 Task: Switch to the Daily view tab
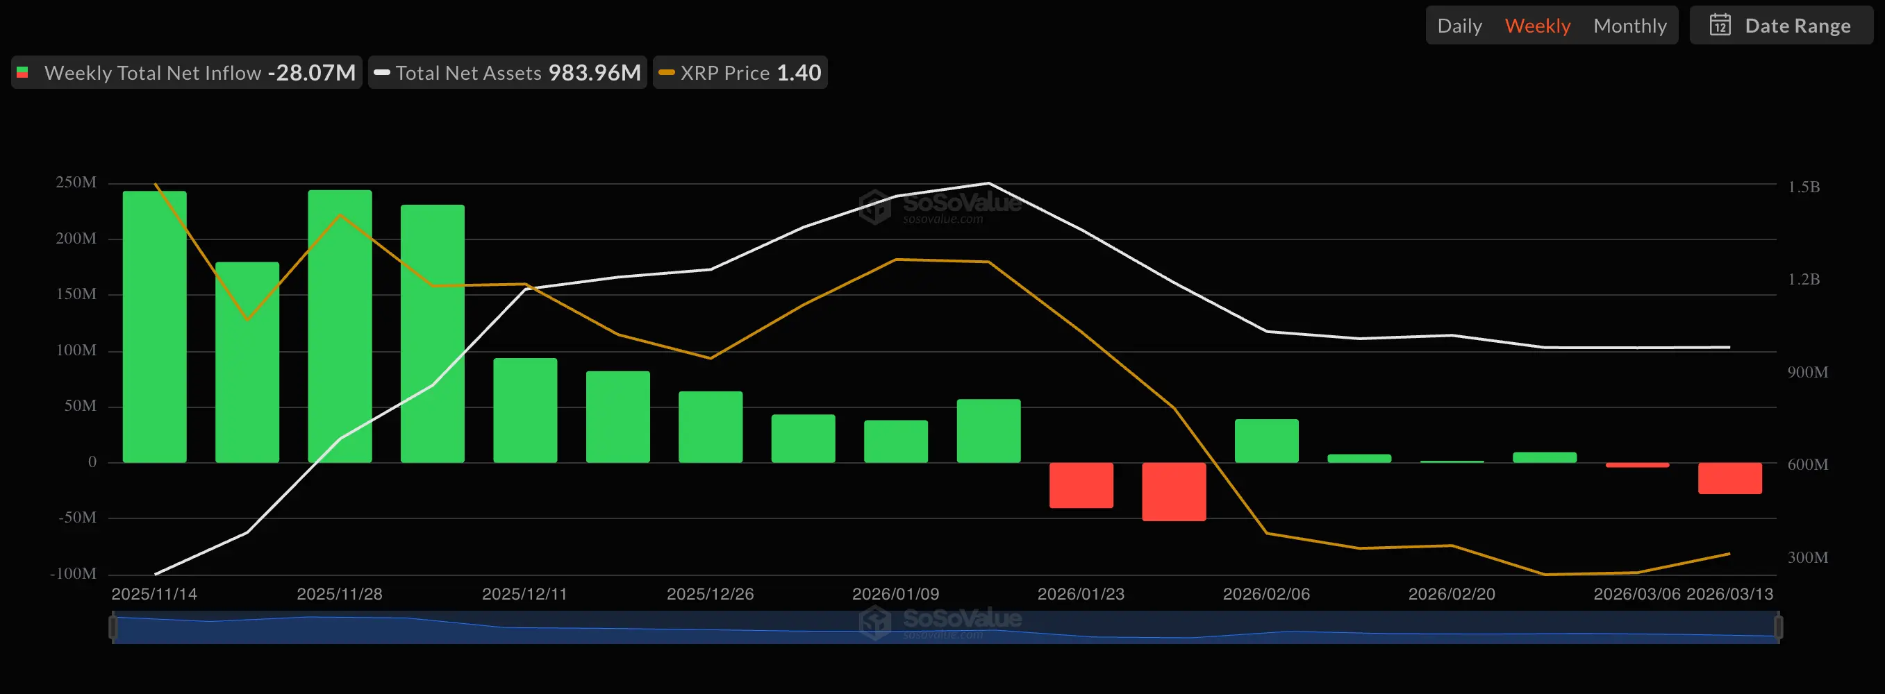click(1459, 26)
